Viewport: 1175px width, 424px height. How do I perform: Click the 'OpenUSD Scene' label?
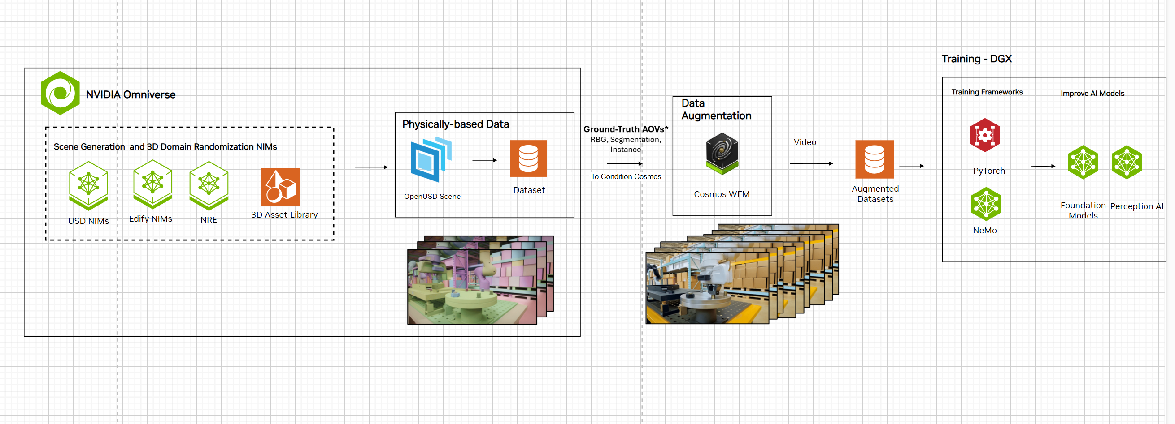coord(432,196)
